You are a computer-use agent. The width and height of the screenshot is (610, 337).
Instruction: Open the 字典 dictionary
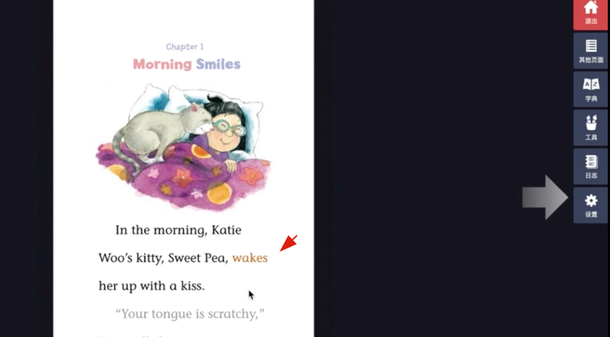[x=591, y=89]
